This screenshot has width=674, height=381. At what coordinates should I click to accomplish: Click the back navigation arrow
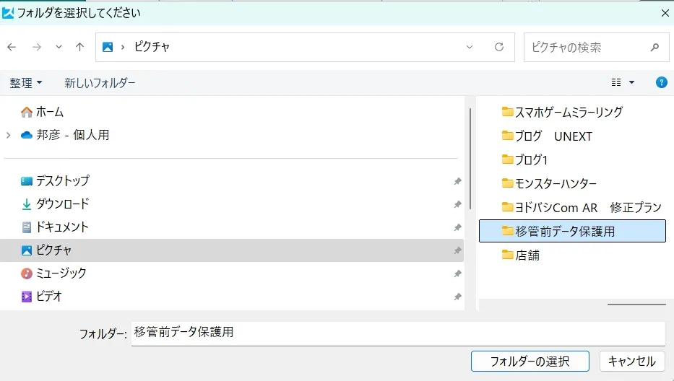(x=12, y=47)
